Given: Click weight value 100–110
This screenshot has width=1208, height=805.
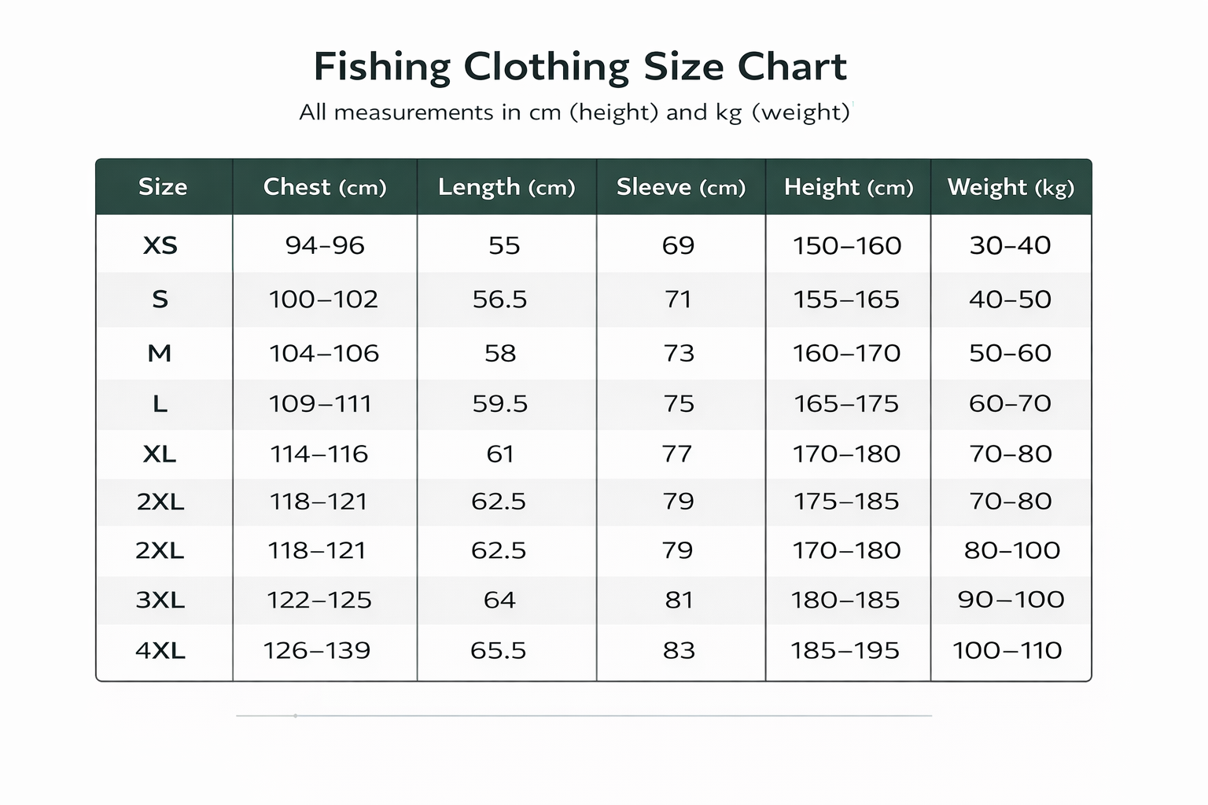Looking at the screenshot, I should (1007, 651).
